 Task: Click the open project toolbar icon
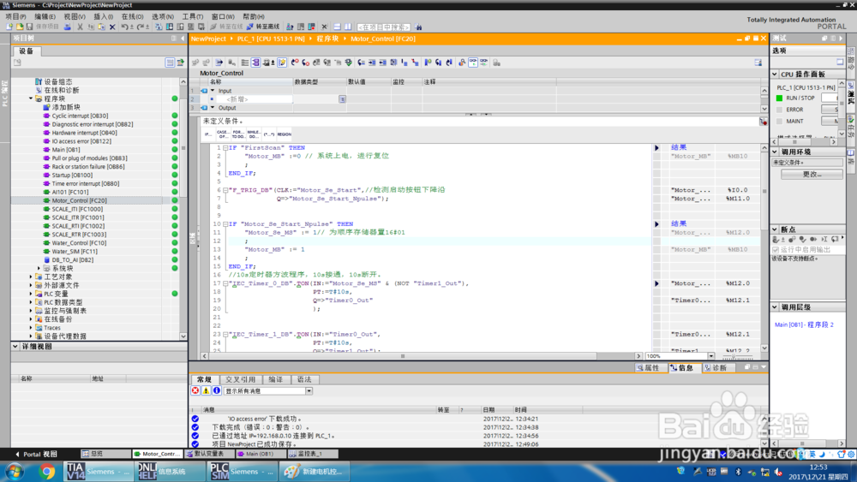[20, 27]
